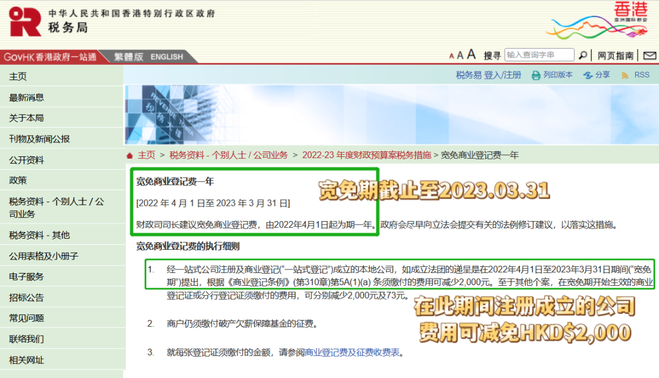Select the smallest font size A
Screen dimensions: 659x378
pos(452,56)
